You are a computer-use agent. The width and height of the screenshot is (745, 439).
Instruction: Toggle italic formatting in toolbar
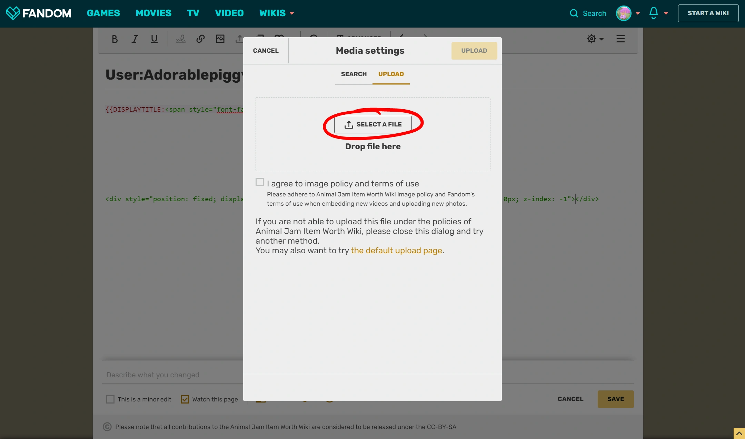click(135, 39)
